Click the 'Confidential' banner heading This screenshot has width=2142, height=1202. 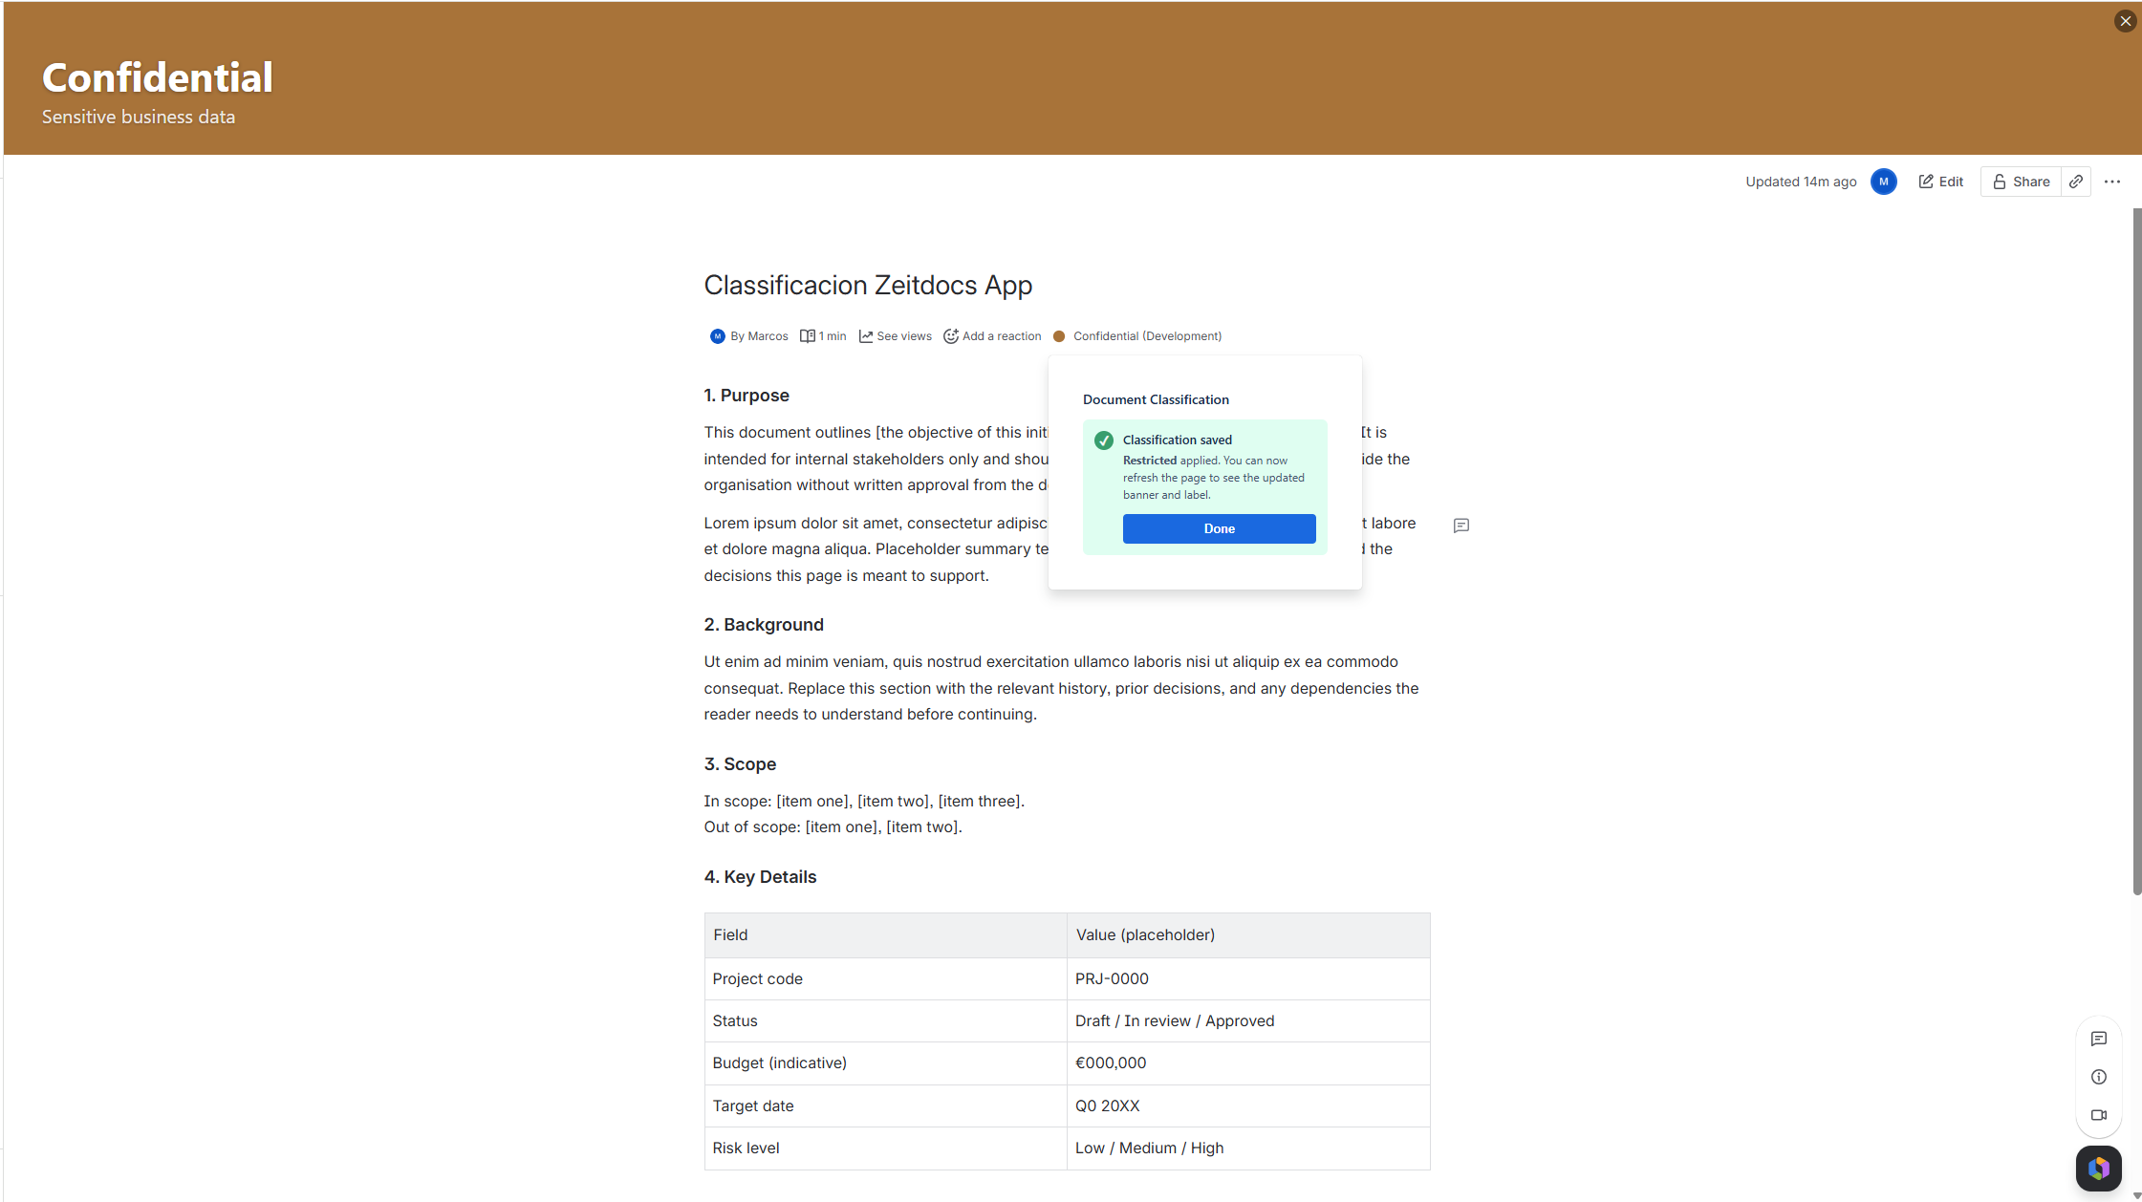[x=158, y=77]
